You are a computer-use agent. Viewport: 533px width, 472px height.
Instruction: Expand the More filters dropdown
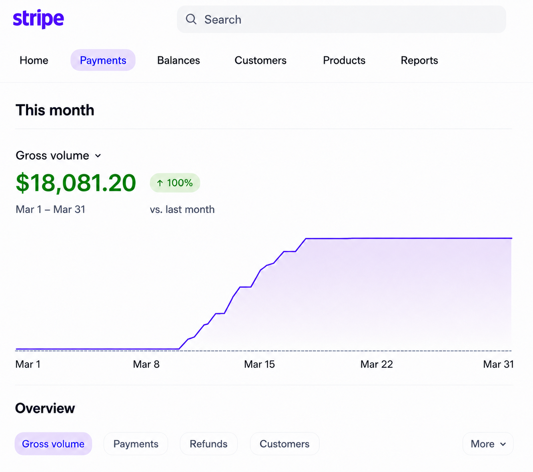(x=488, y=444)
